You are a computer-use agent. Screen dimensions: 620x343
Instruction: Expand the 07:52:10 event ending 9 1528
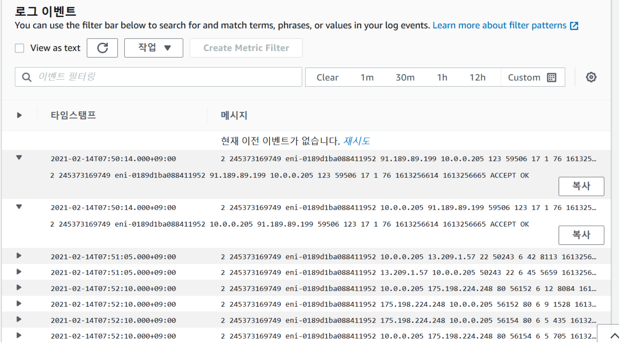(x=19, y=303)
